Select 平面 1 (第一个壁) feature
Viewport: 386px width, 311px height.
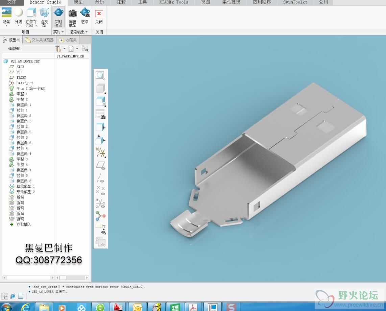click(31, 89)
